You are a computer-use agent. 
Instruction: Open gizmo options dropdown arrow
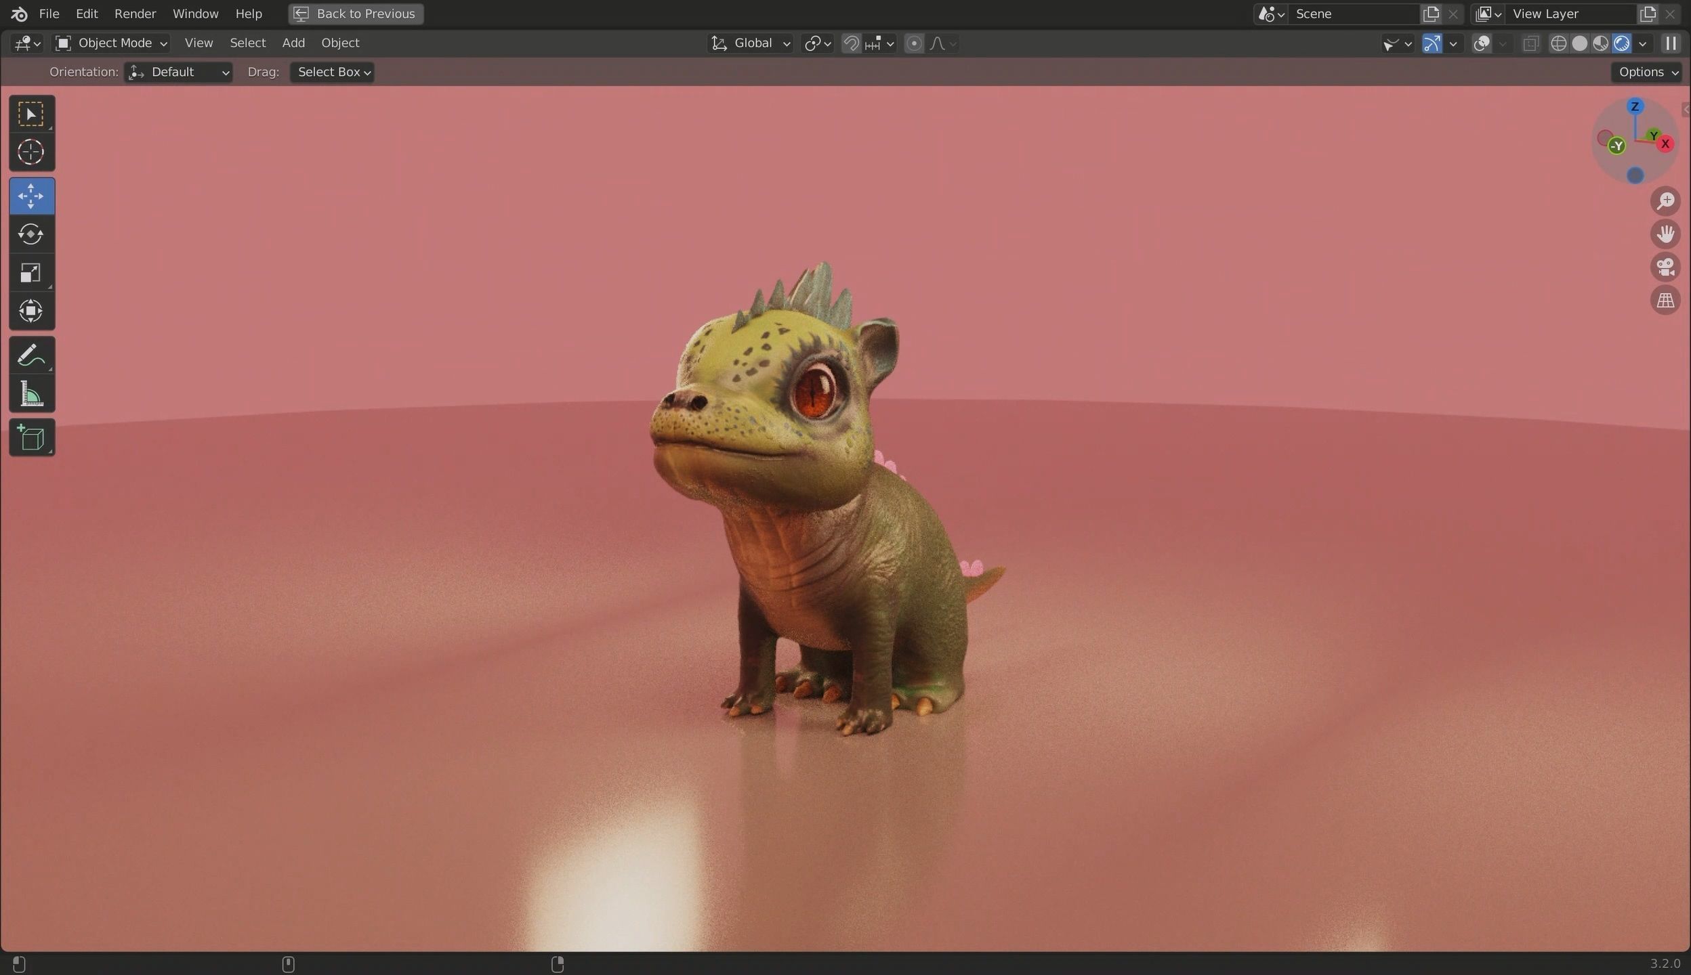pyautogui.click(x=1453, y=43)
